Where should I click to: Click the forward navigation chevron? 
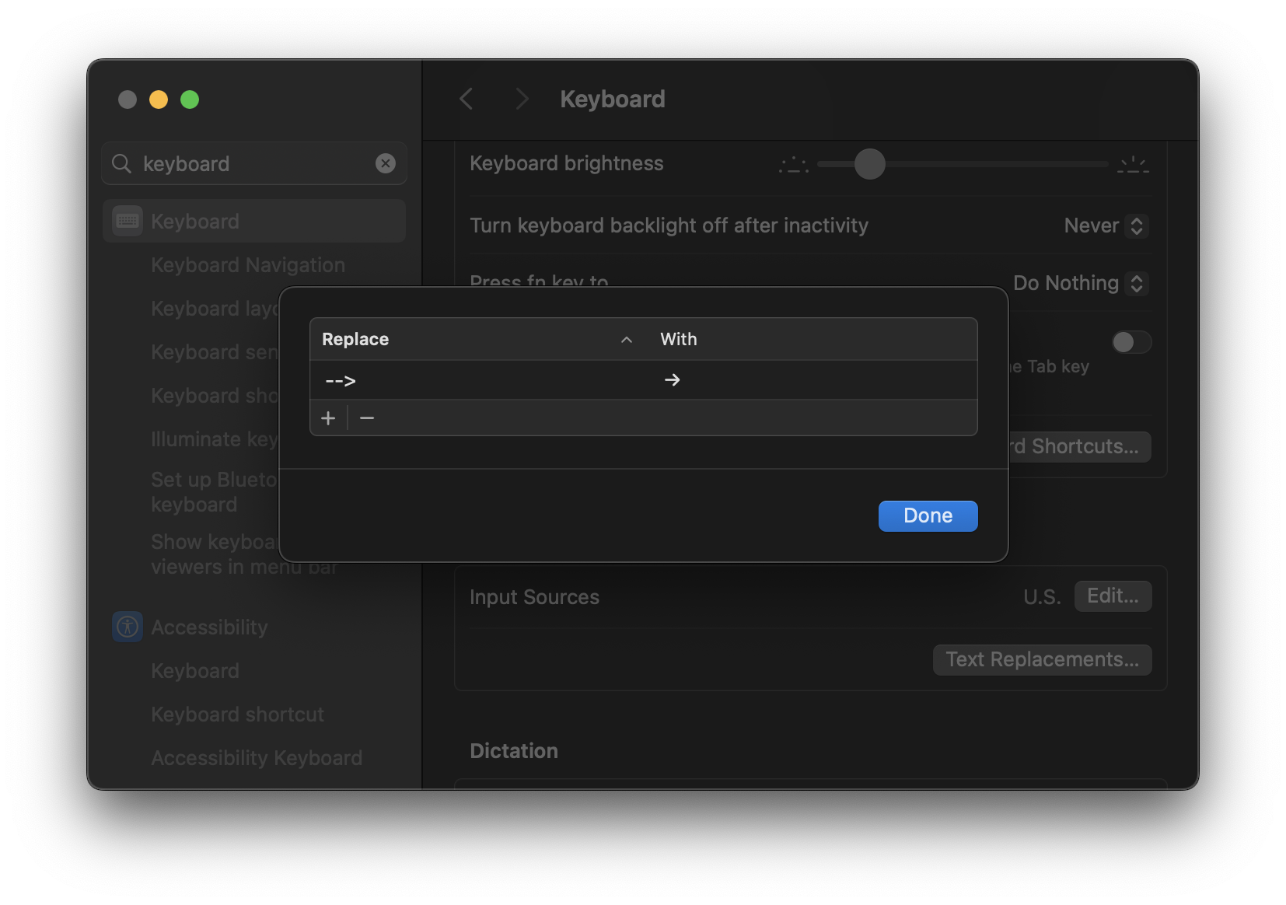click(x=522, y=99)
